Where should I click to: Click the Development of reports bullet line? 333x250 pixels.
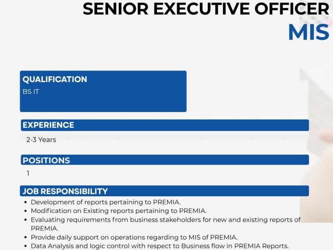point(106,202)
